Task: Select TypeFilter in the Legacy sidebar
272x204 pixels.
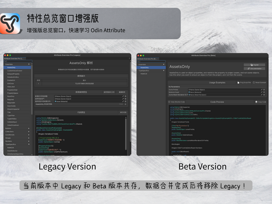Action: [17, 116]
